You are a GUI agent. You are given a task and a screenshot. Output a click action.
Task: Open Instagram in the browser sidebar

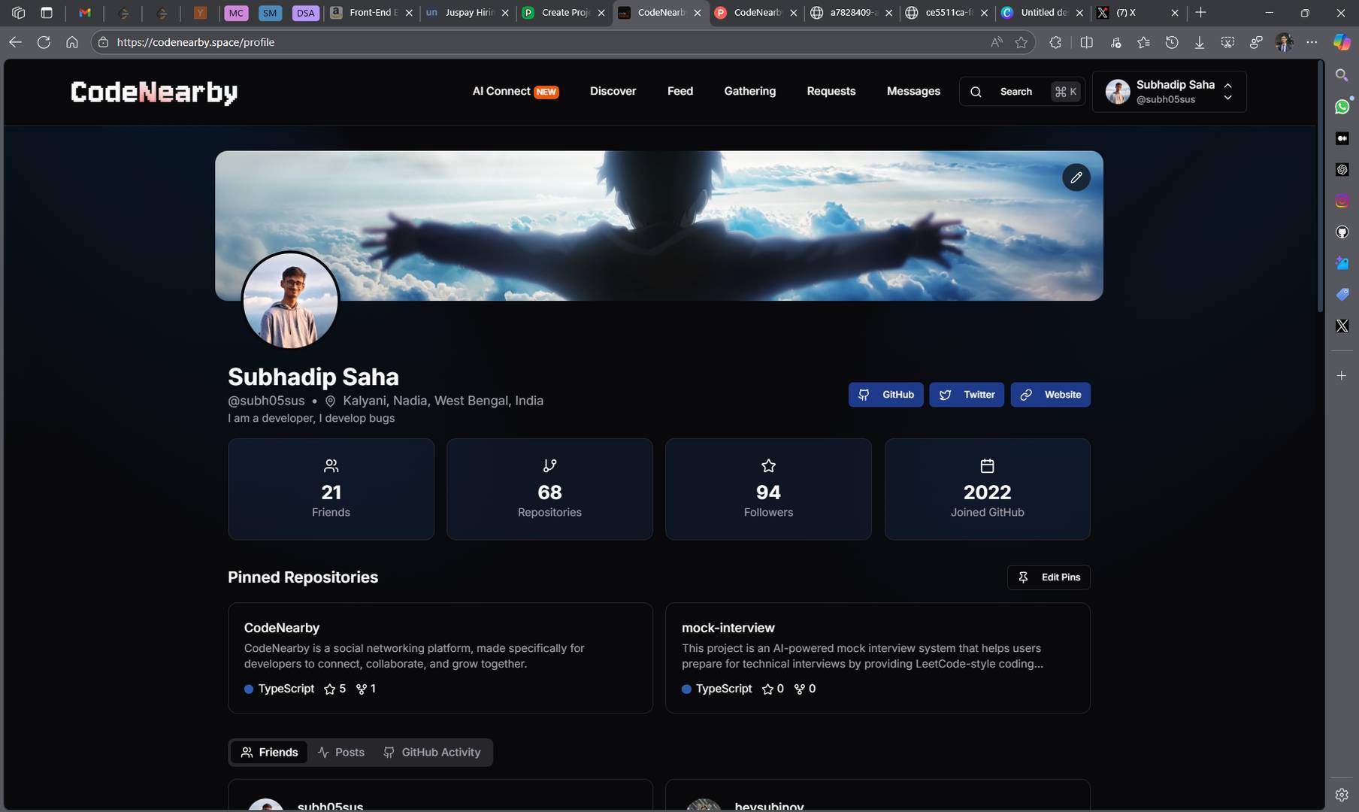1342,201
